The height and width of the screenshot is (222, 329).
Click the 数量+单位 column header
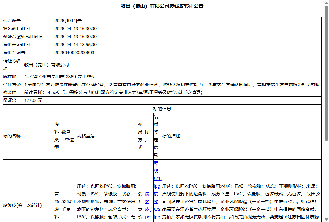[68, 136]
